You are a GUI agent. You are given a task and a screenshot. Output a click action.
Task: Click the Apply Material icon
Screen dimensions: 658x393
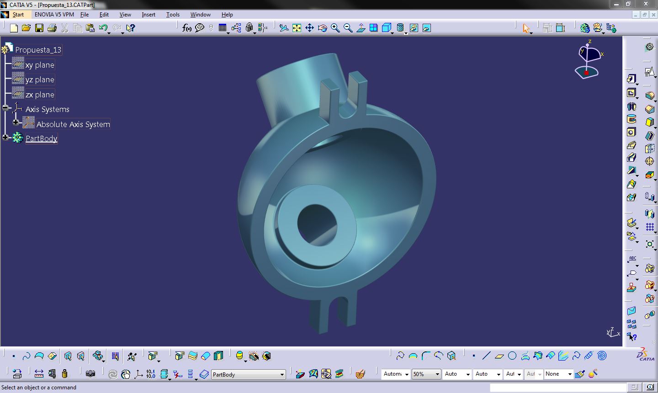point(360,374)
